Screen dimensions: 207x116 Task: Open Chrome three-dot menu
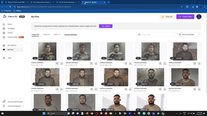coord(205,7)
